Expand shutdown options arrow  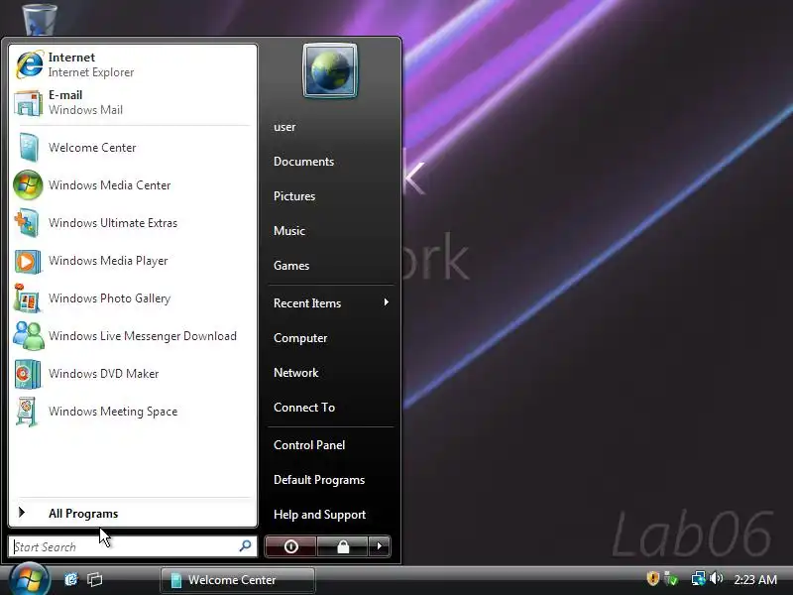tap(380, 546)
